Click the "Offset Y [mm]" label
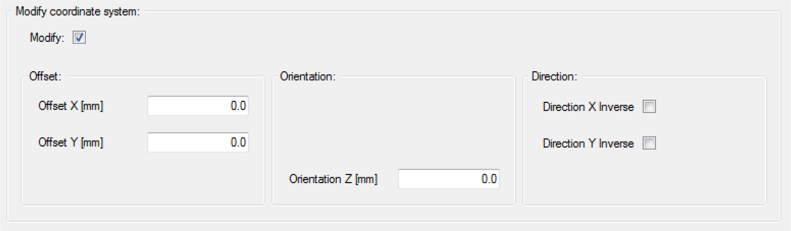791x231 pixels. click(x=71, y=143)
